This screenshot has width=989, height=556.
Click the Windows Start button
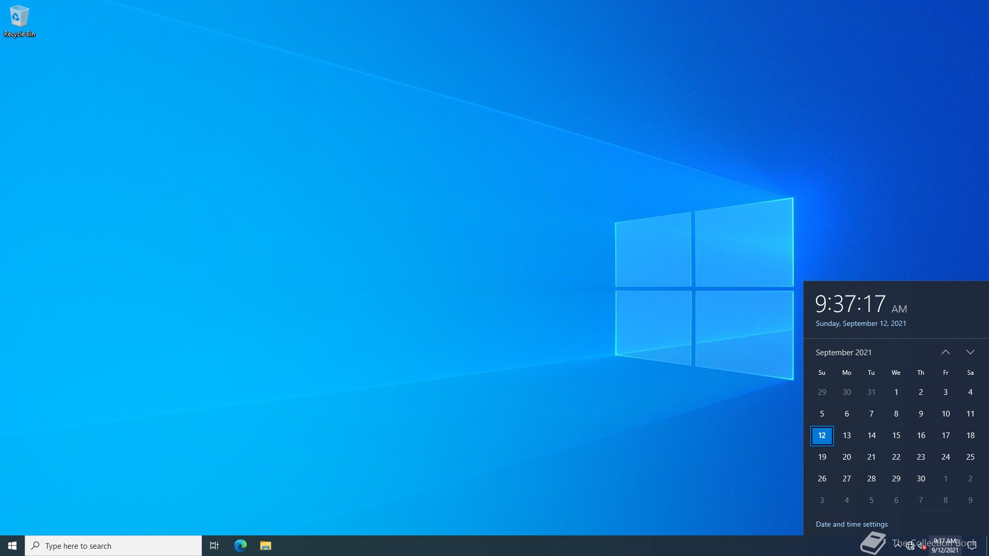[x=12, y=546]
